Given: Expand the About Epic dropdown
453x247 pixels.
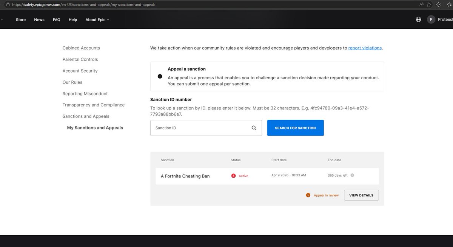Looking at the screenshot, I should click(97, 20).
